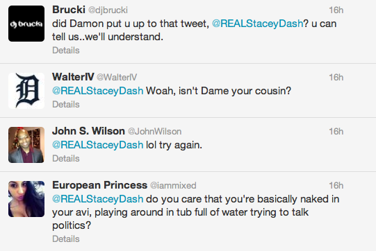Expand Details under Brucki's tweet

click(x=66, y=50)
